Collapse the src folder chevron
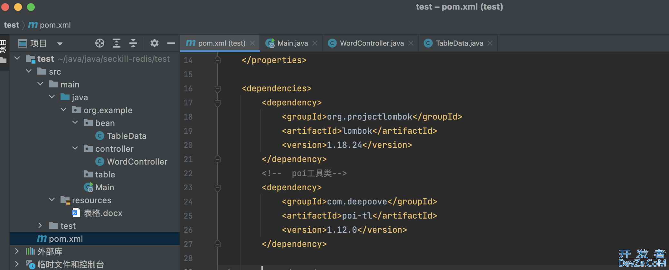This screenshot has height=270, width=669. (29, 71)
